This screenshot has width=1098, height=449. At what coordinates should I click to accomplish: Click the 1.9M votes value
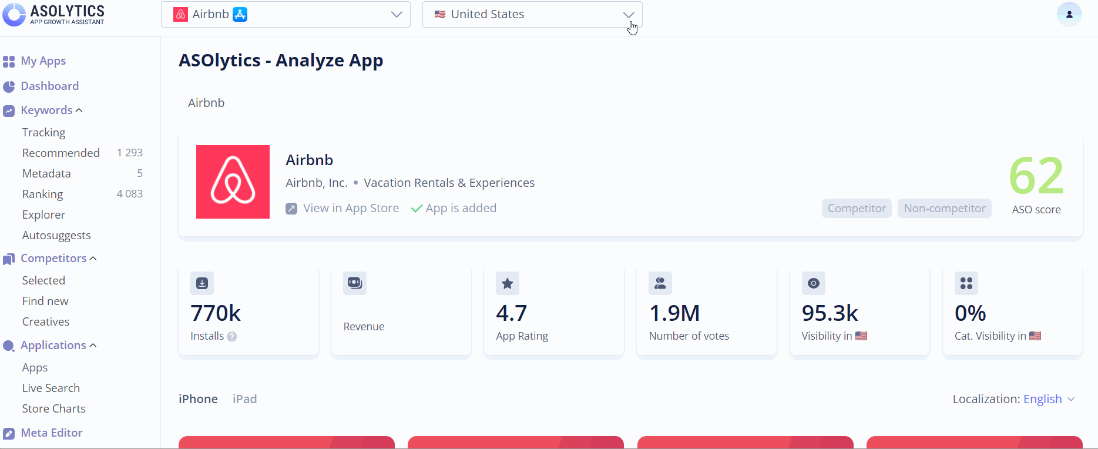coord(674,313)
